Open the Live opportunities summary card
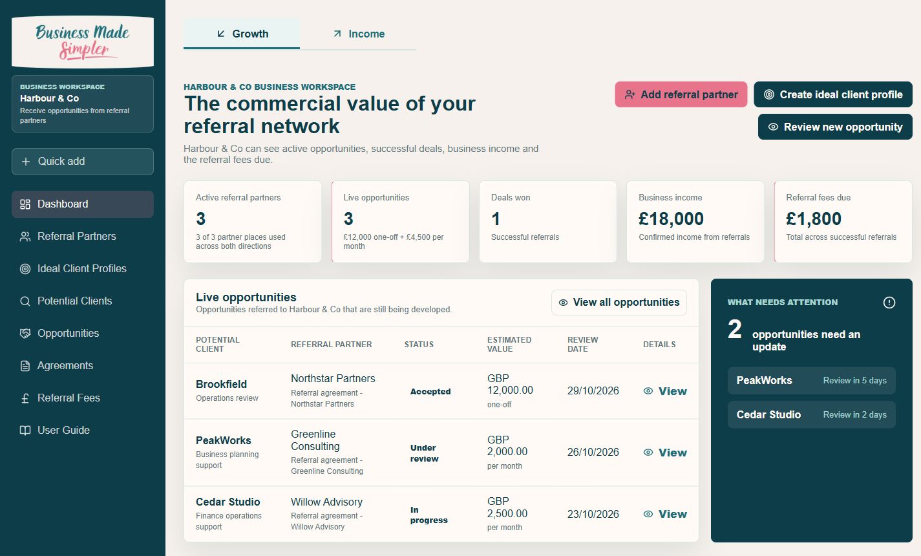The image size is (921, 556). (400, 222)
